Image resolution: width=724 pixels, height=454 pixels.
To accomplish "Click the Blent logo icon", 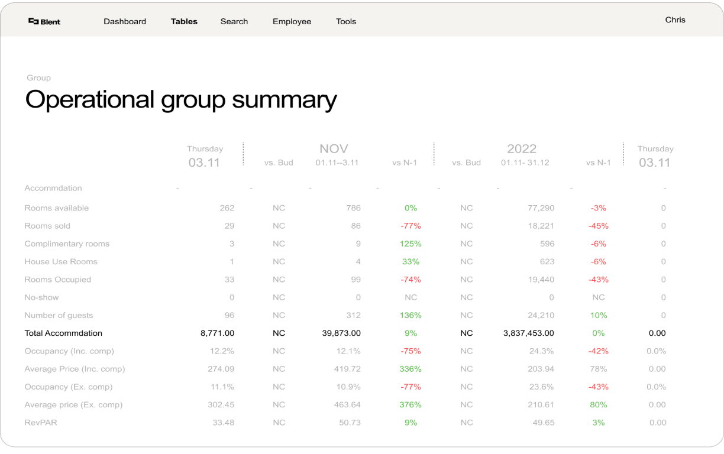I will [x=33, y=21].
